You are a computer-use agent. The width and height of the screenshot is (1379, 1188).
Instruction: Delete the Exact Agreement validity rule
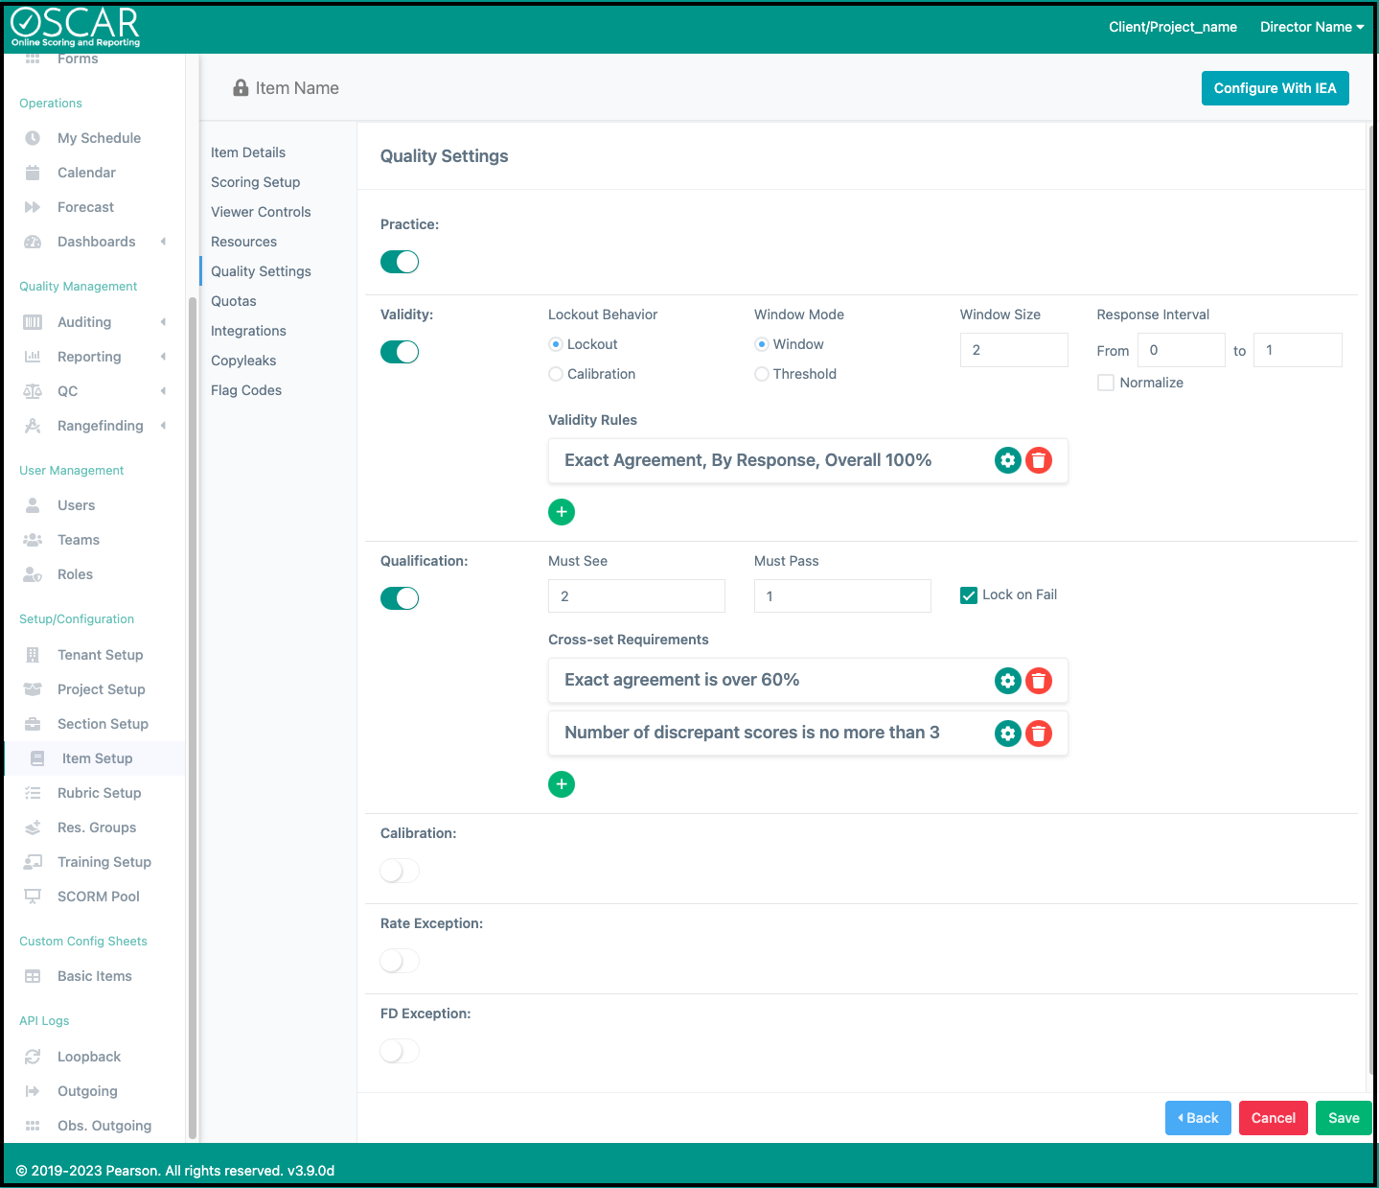click(1039, 460)
